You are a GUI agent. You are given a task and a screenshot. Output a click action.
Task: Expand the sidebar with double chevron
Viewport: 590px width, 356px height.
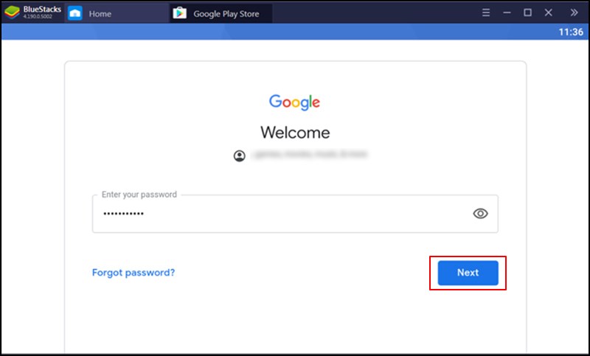tap(575, 13)
